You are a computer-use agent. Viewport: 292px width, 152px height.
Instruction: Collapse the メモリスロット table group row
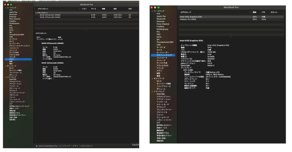tap(36, 13)
